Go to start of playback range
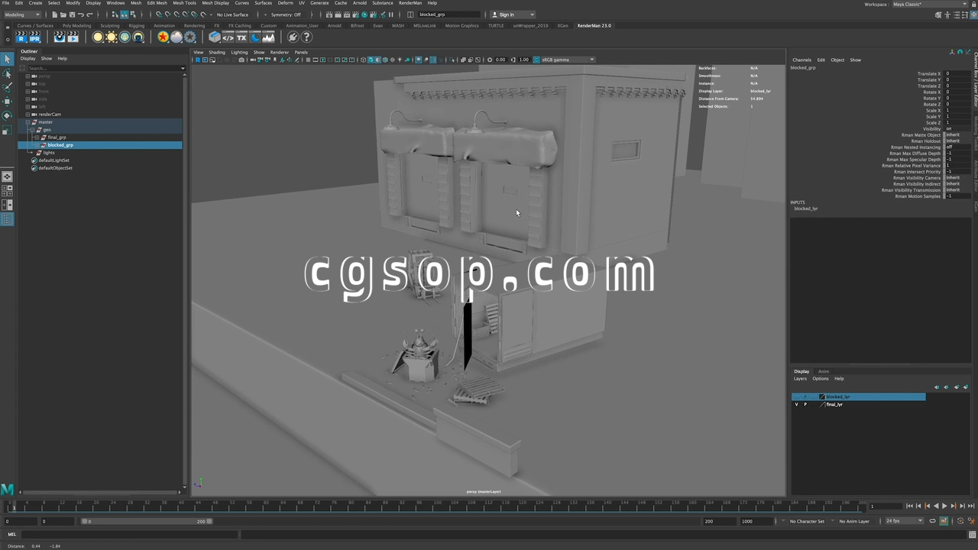The width and height of the screenshot is (978, 550). 909,506
